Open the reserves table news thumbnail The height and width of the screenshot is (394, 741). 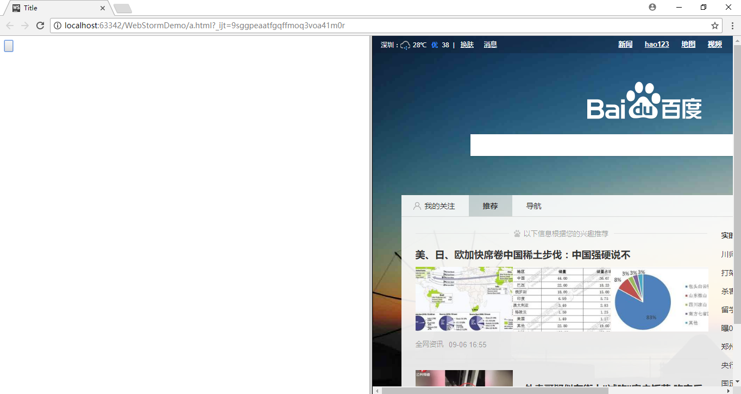coord(562,299)
